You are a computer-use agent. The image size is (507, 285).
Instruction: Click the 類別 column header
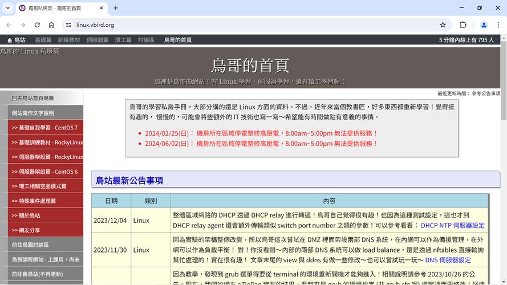click(x=151, y=201)
